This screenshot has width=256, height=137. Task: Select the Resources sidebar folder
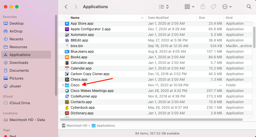coord(26,47)
